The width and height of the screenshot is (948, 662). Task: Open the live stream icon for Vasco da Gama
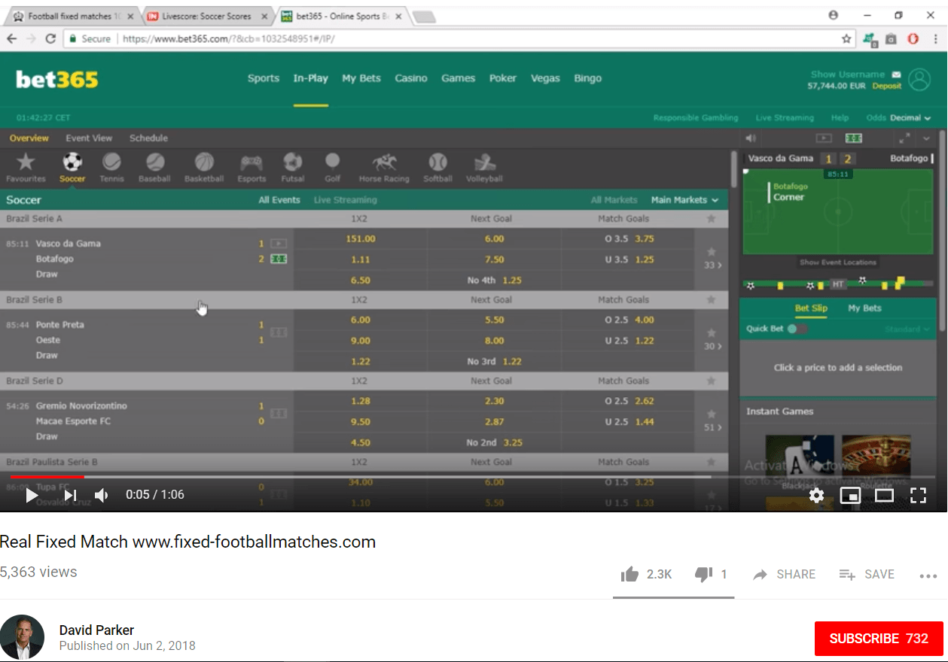click(x=279, y=243)
